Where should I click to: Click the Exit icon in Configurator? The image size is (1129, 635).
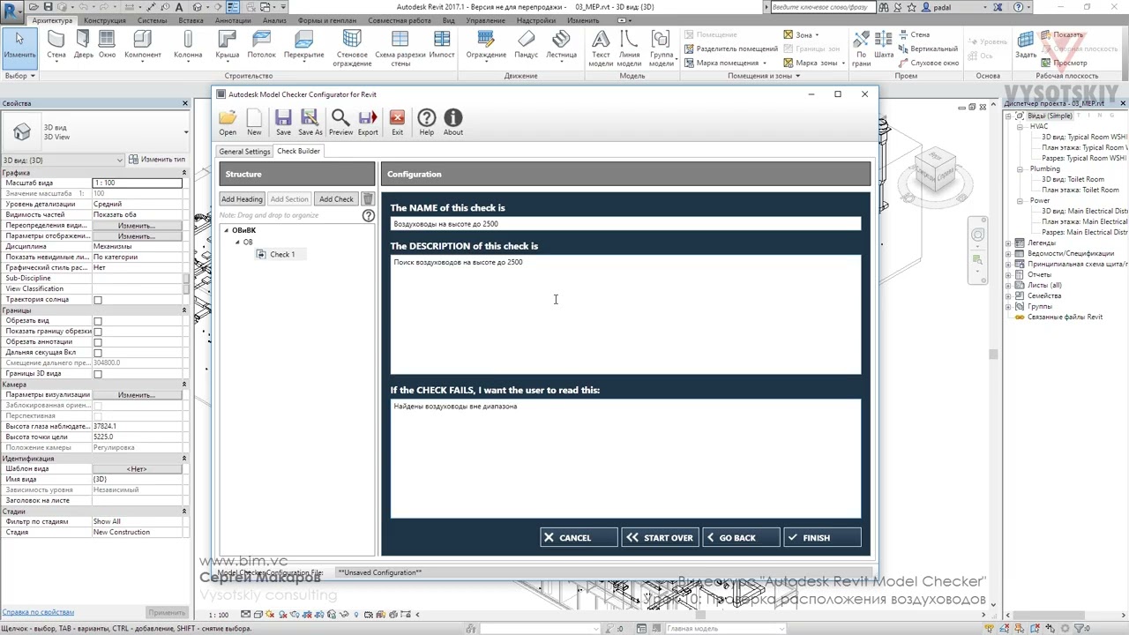[397, 122]
